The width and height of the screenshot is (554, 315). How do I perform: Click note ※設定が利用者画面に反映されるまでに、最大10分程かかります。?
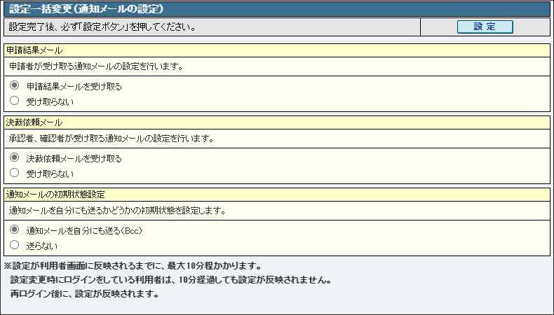133,265
